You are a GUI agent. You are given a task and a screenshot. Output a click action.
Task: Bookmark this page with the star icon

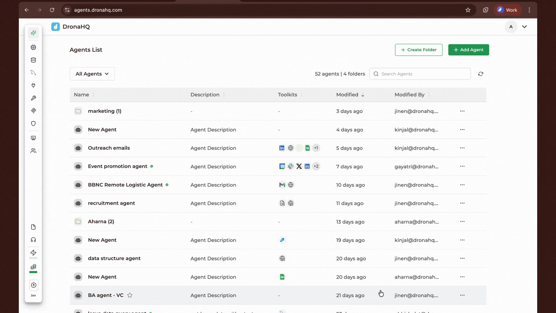pyautogui.click(x=468, y=10)
